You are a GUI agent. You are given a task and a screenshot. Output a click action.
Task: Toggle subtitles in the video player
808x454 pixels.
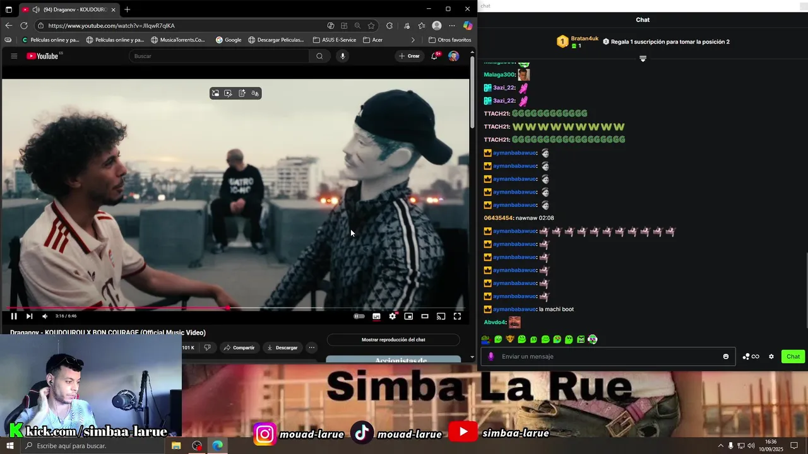click(x=376, y=317)
